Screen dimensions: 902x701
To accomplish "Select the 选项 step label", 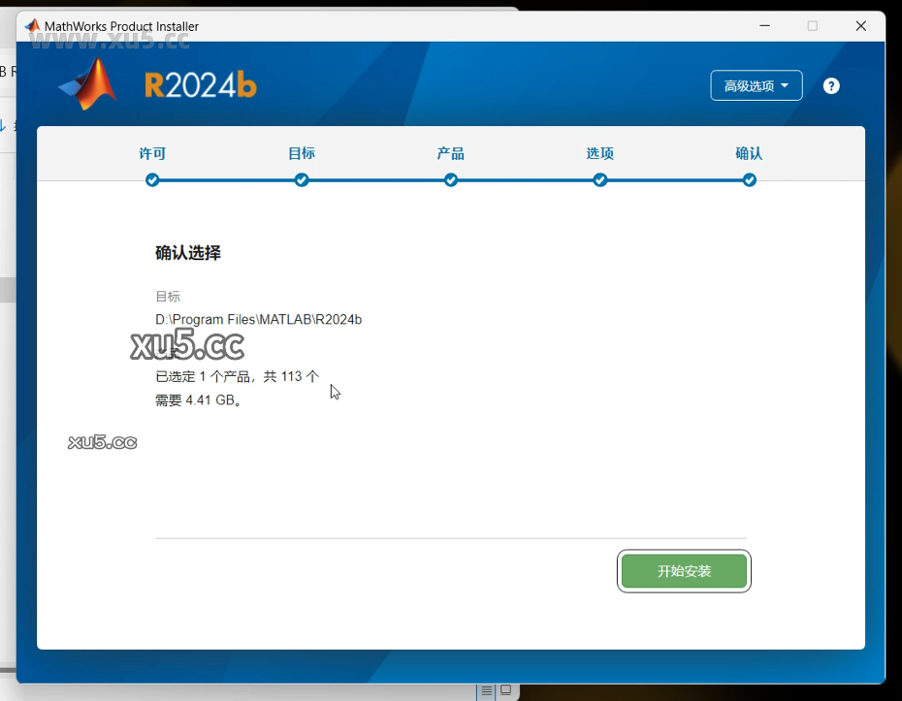I will 600,152.
